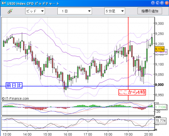Click the app logo in title bar

[x=4, y=3]
